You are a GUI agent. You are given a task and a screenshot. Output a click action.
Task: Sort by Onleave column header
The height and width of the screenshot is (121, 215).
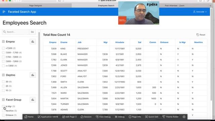pyautogui.click(x=164, y=42)
